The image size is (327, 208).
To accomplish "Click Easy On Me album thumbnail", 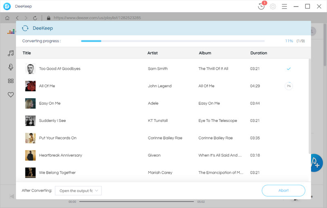I will pyautogui.click(x=30, y=103).
